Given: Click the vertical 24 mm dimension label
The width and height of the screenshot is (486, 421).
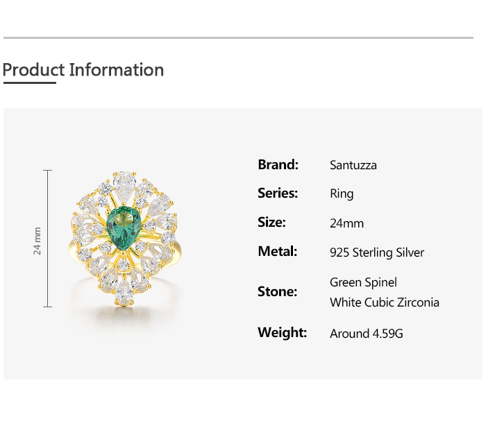Looking at the screenshot, I should tap(37, 241).
